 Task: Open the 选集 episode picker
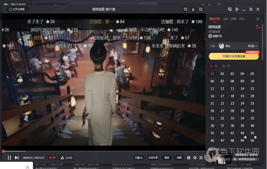[x=179, y=158]
